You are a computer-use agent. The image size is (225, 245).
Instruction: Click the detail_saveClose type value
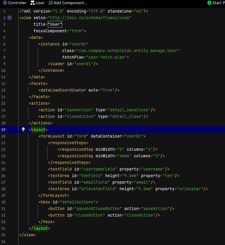pos(129,110)
